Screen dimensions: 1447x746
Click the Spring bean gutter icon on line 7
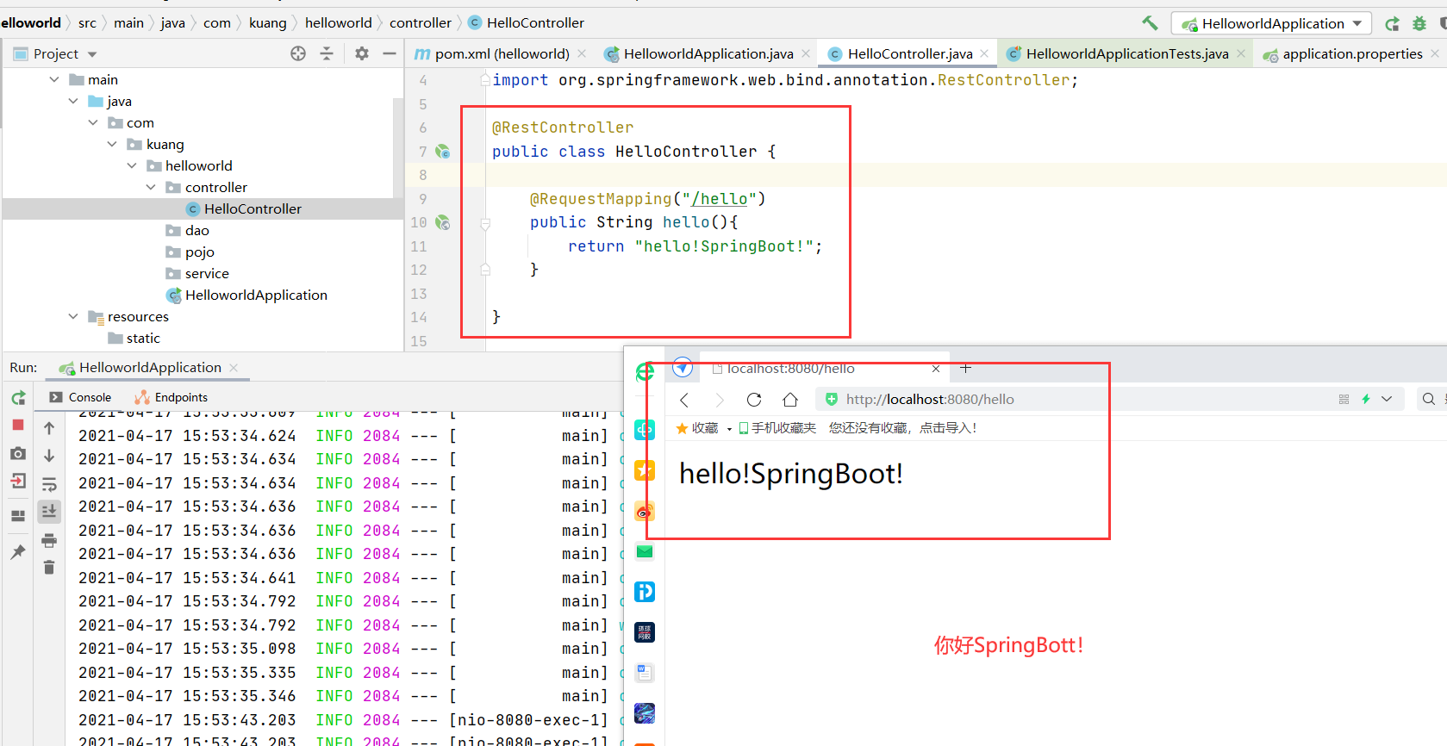tap(442, 152)
